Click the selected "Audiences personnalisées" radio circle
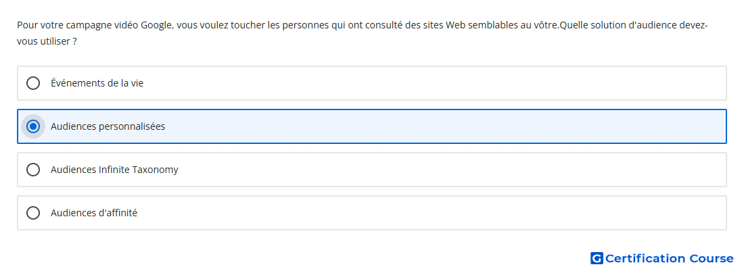This screenshot has width=744, height=271. 32,126
